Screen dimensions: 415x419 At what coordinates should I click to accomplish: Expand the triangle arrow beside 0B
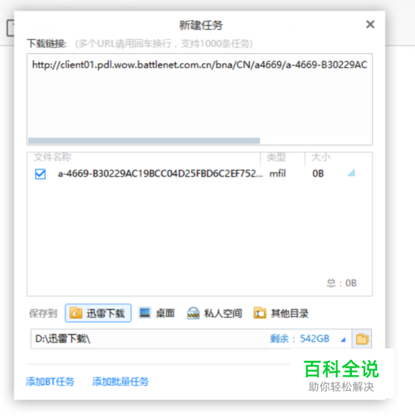(351, 173)
